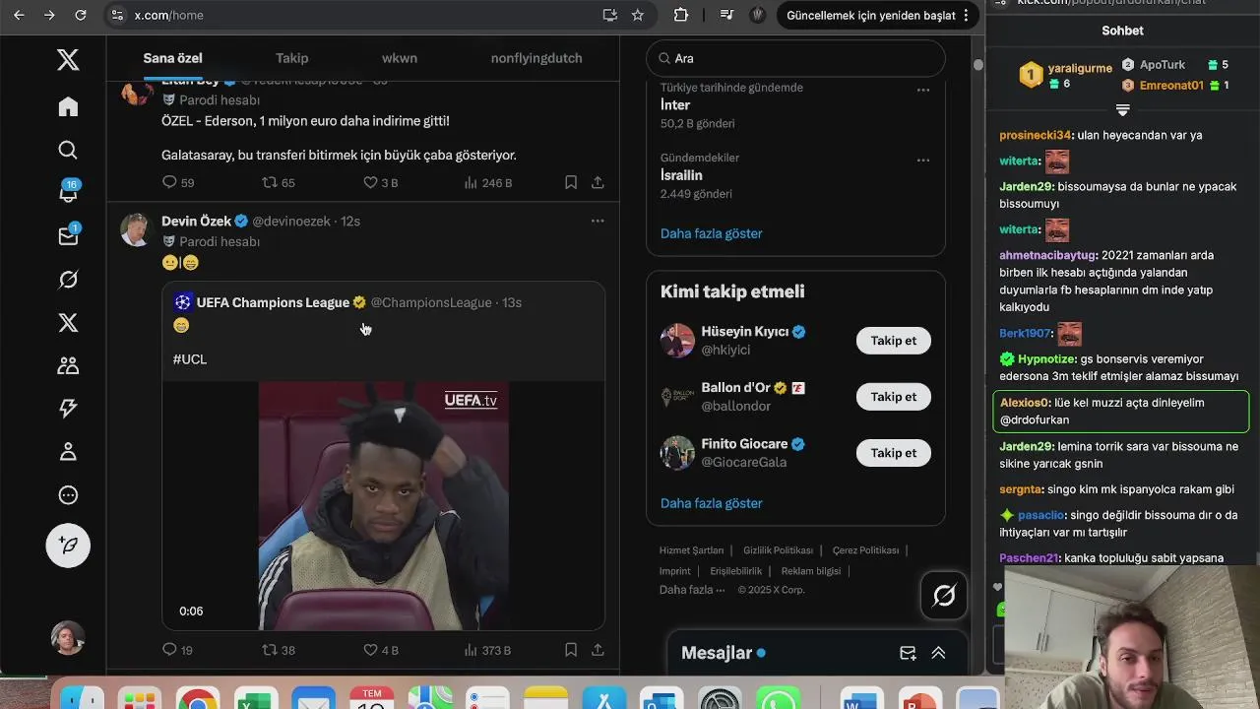This screenshot has width=1260, height=709.
Task: Click 'Daha fazla göster' under Kimi takip etmeli
Action: point(711,503)
